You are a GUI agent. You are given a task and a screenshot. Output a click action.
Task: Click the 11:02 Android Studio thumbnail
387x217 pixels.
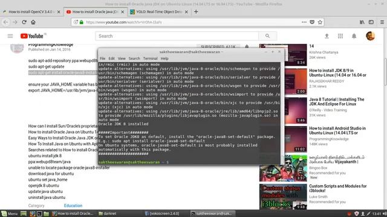(x=296, y=139)
